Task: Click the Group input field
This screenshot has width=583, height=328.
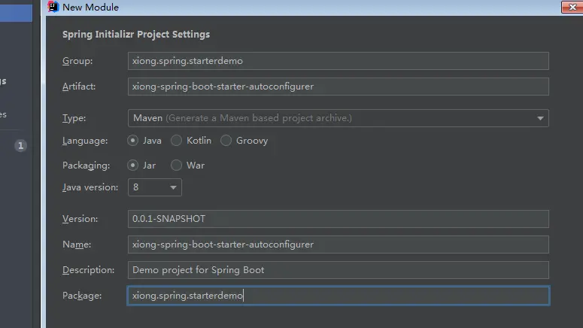Action: pos(338,61)
